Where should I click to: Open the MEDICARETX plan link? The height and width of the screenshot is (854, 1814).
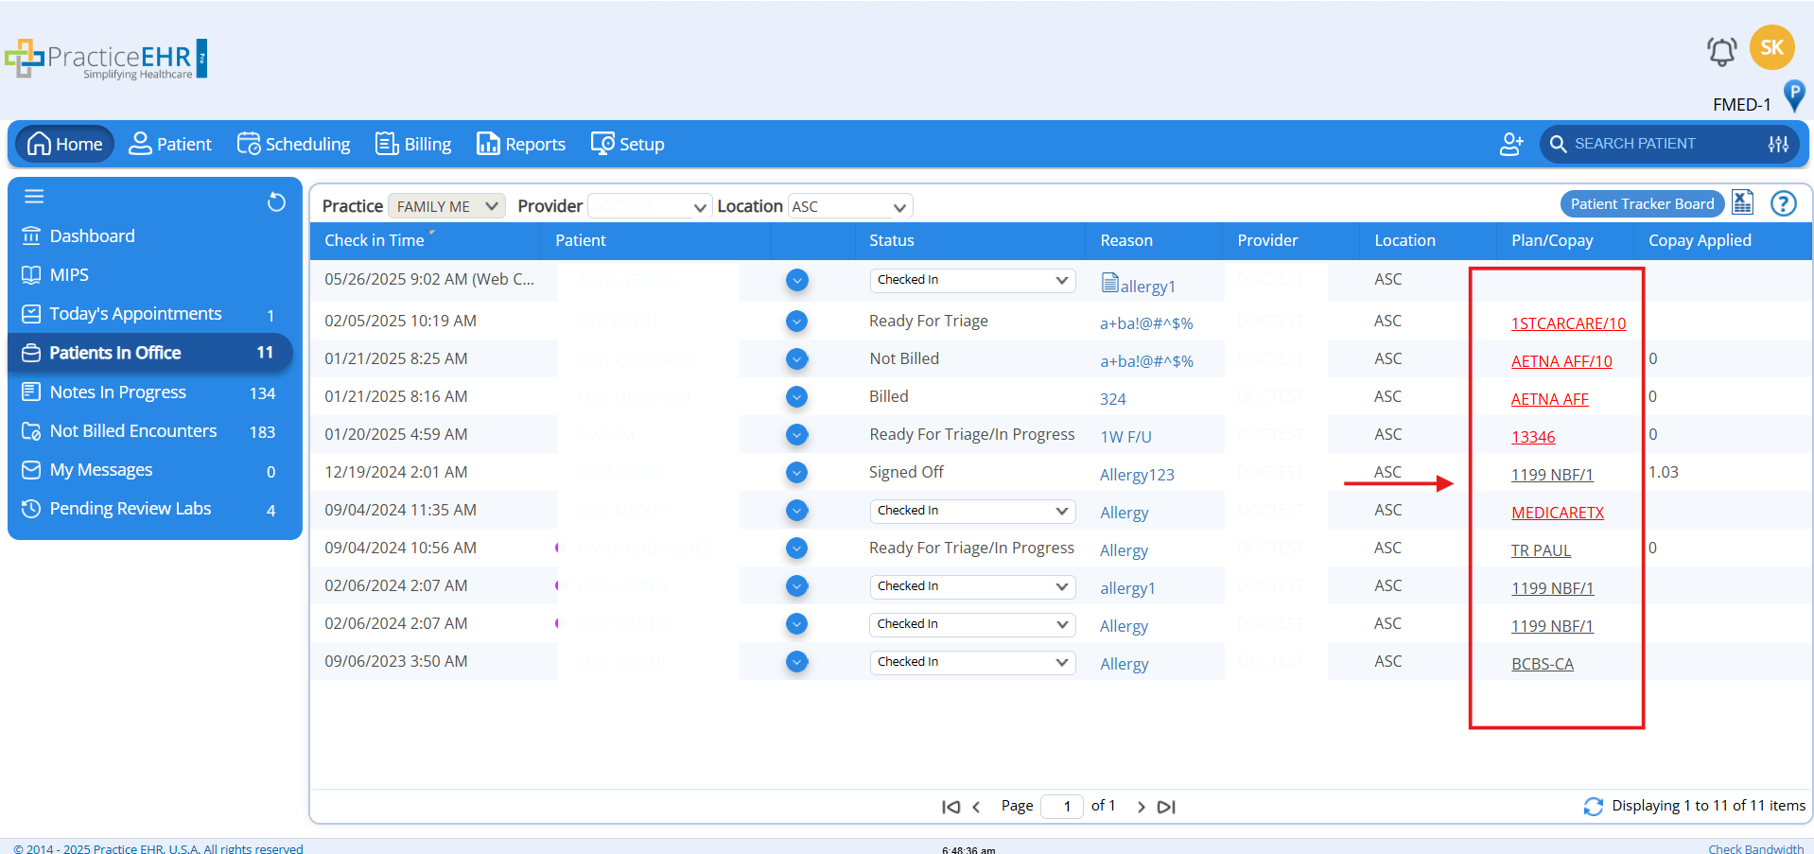point(1557,513)
